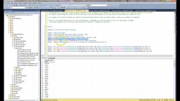Click the Save icon in toolbar

(14, 5)
